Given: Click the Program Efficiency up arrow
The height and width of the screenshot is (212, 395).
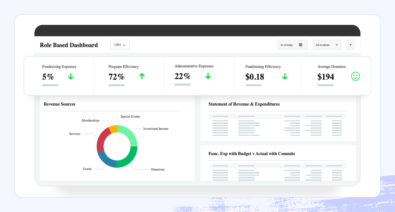Looking at the screenshot, I should [142, 77].
